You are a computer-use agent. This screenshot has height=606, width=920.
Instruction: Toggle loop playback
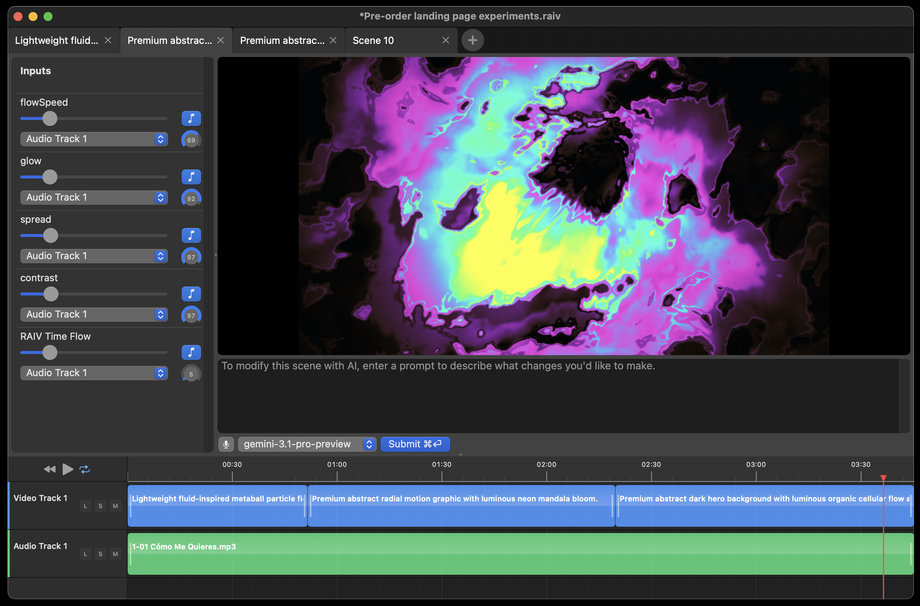[85, 469]
